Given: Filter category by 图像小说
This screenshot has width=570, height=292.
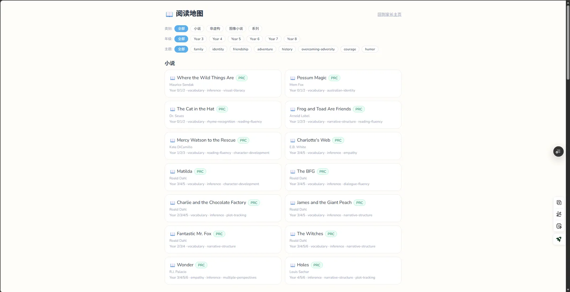Looking at the screenshot, I should 236,28.
